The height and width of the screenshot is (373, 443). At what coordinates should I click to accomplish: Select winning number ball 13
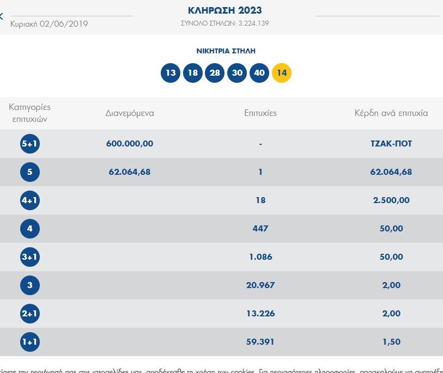tap(171, 73)
